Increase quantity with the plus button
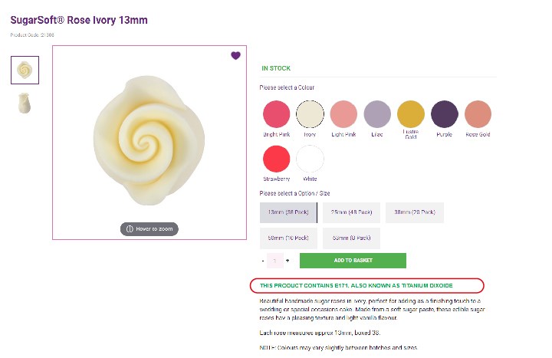The image size is (552, 358). click(287, 261)
